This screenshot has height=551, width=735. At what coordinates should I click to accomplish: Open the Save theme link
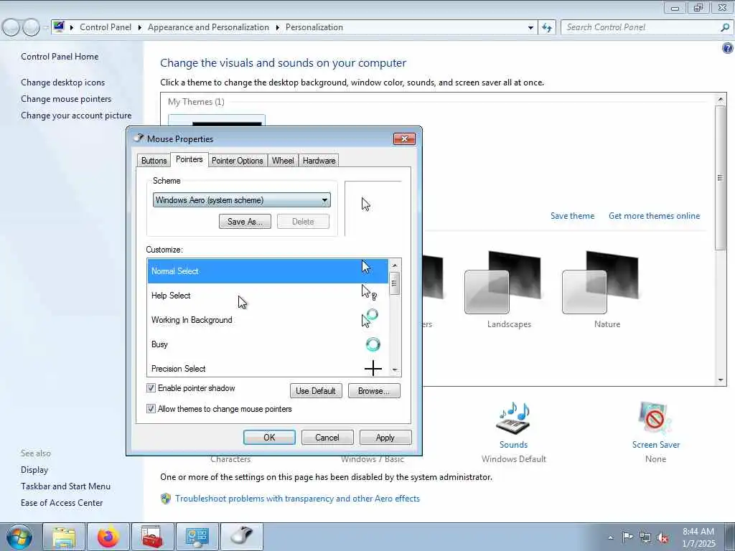[x=572, y=216]
